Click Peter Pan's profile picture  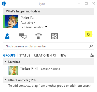pos(11,22)
